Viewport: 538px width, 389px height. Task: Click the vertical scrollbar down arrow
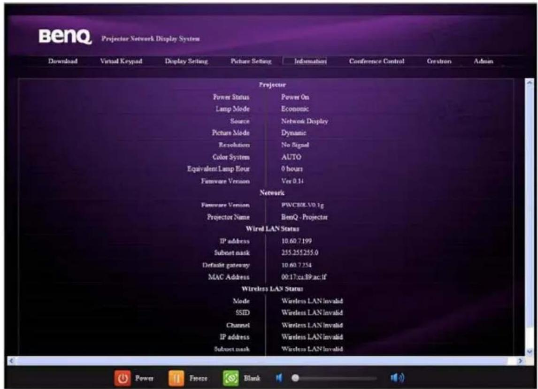530,351
